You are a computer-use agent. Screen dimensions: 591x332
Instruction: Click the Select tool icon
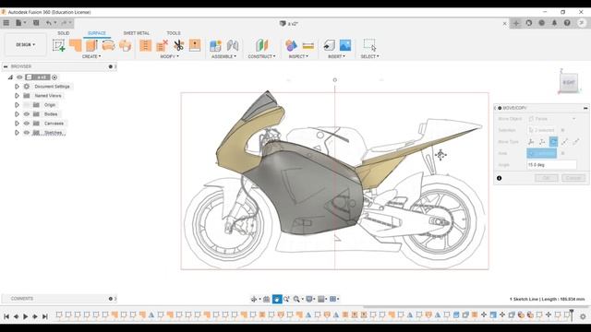pyautogui.click(x=369, y=45)
